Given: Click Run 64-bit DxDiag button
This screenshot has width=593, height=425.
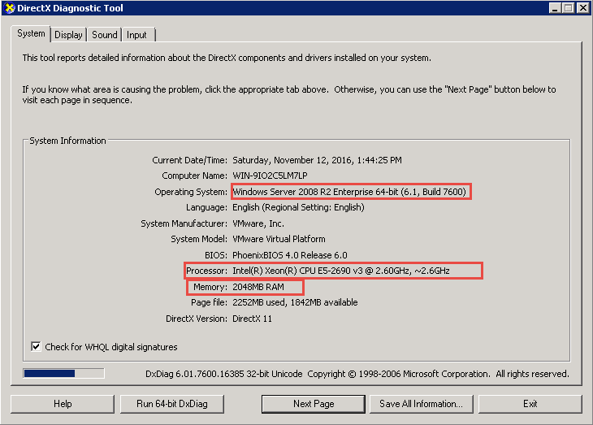Looking at the screenshot, I should [x=172, y=404].
